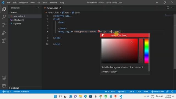The width and height of the screenshot is (176, 99).
Task: Open the Selection menu
Action: [x=23, y=2]
